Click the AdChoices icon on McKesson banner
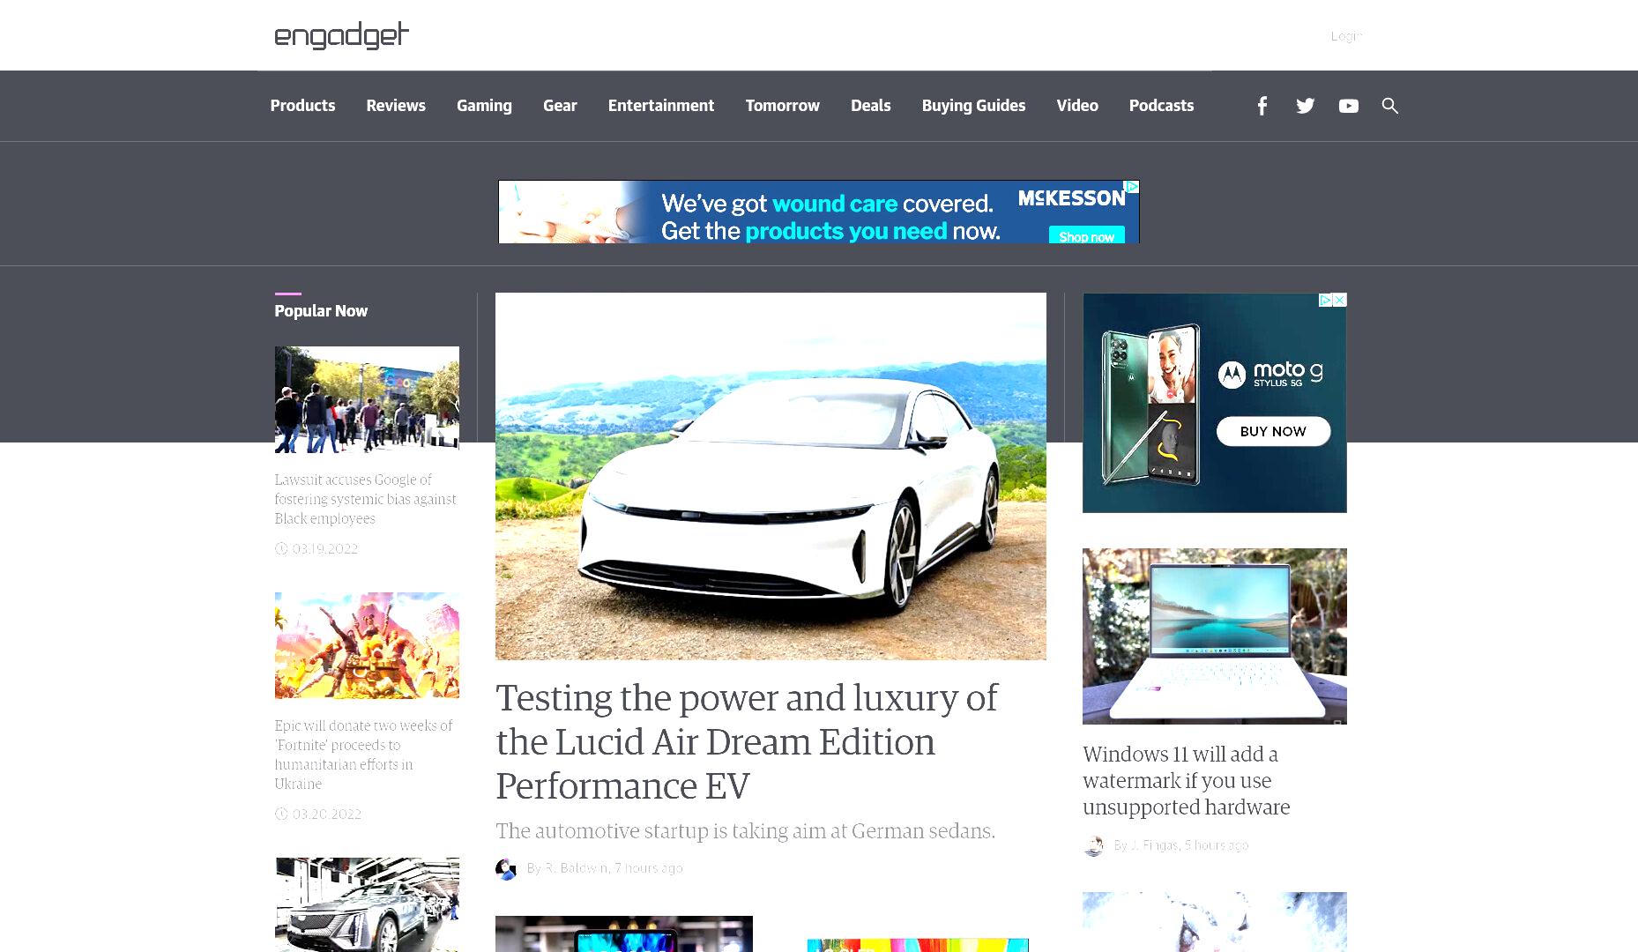This screenshot has width=1638, height=952. [1133, 187]
